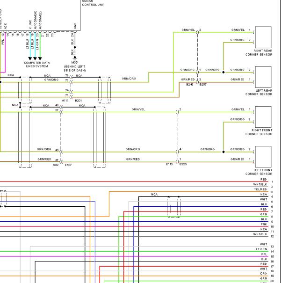Click pin number 37 at connector M82
Viewport: 281px width, 283px height.
click(57, 110)
